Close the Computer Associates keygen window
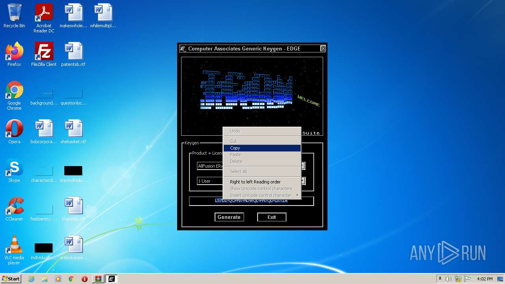The width and height of the screenshot is (505, 284). (323, 49)
